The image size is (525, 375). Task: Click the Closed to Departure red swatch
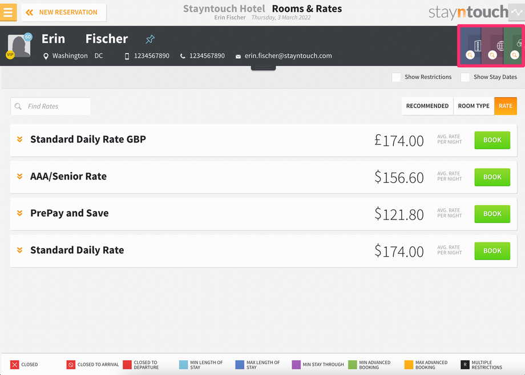127,365
